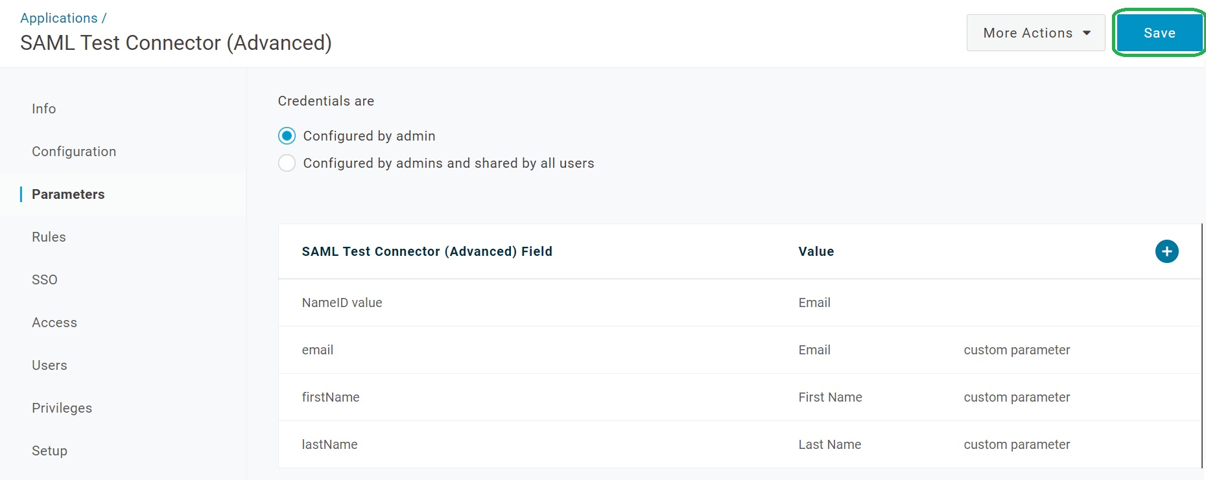View the Users tab
Screen dimensions: 1206x480
coord(49,365)
